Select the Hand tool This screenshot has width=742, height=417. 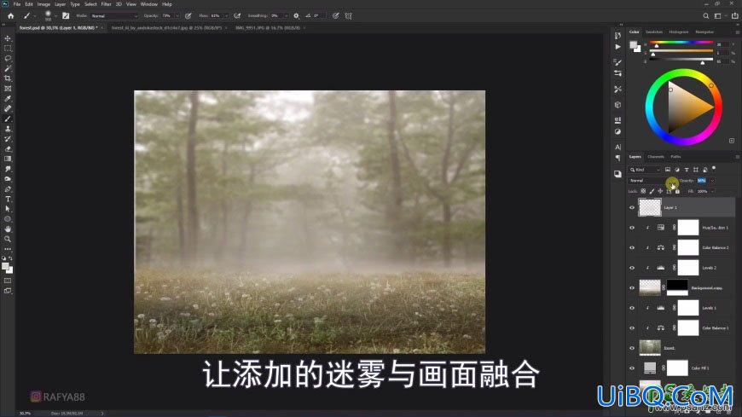[x=8, y=229]
